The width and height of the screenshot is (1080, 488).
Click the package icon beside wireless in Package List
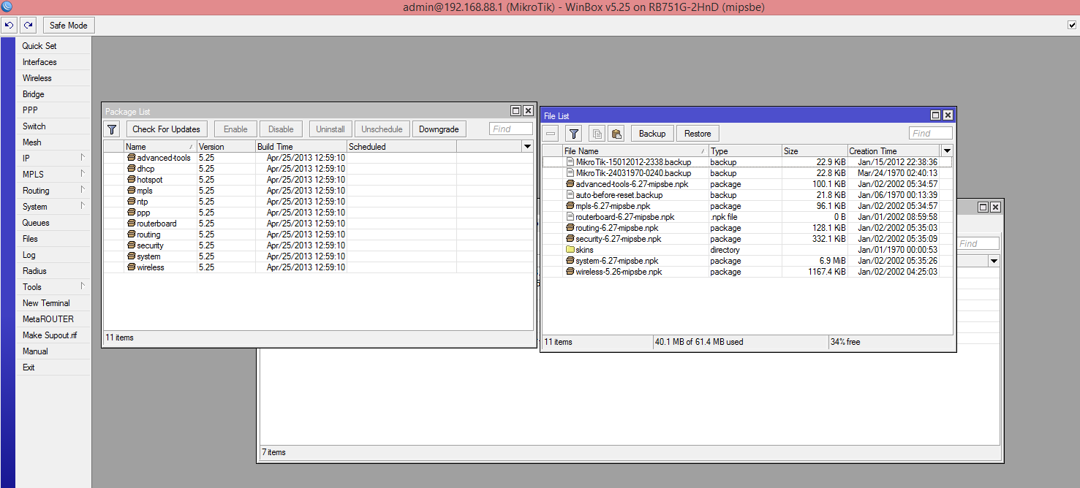point(131,267)
